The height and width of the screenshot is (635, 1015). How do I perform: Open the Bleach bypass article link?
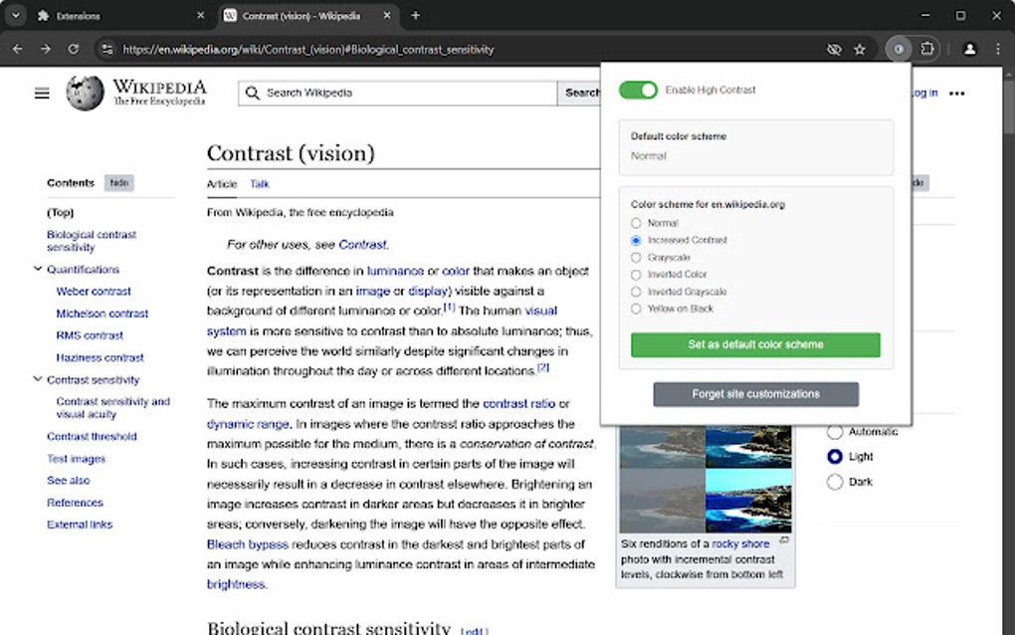[x=247, y=543]
